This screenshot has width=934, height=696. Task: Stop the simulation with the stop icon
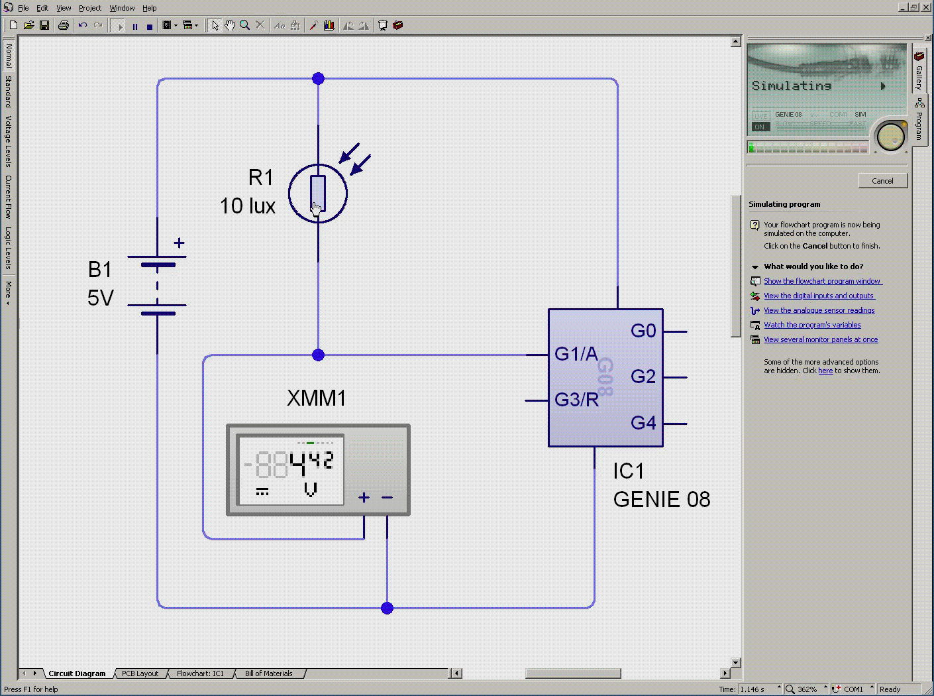click(150, 26)
